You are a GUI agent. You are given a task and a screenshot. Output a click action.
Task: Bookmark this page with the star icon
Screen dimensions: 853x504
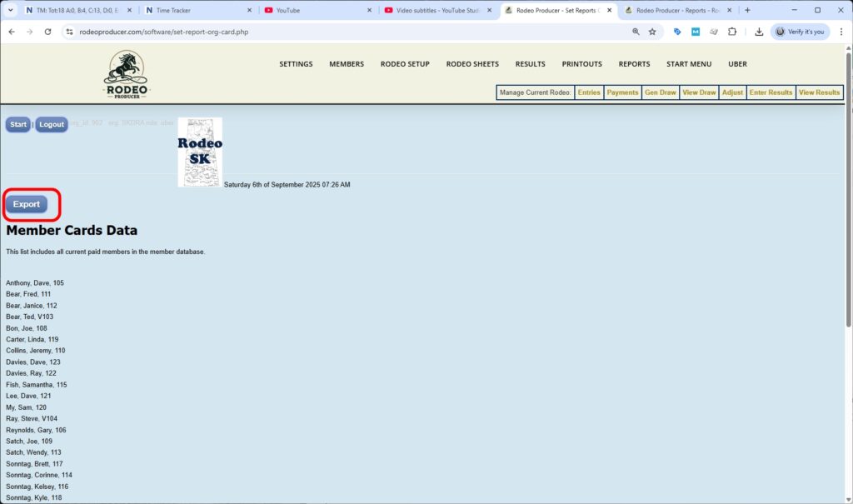(652, 32)
